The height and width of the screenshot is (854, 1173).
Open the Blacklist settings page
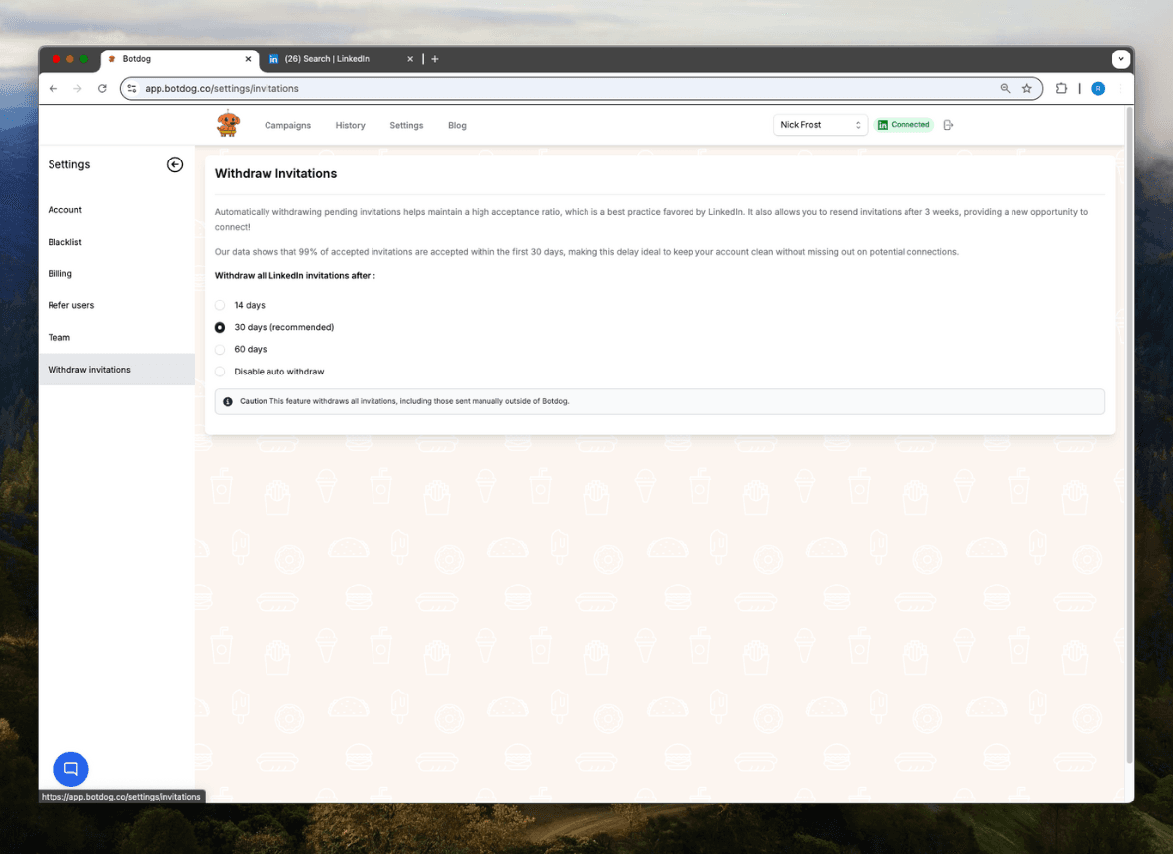[65, 242]
